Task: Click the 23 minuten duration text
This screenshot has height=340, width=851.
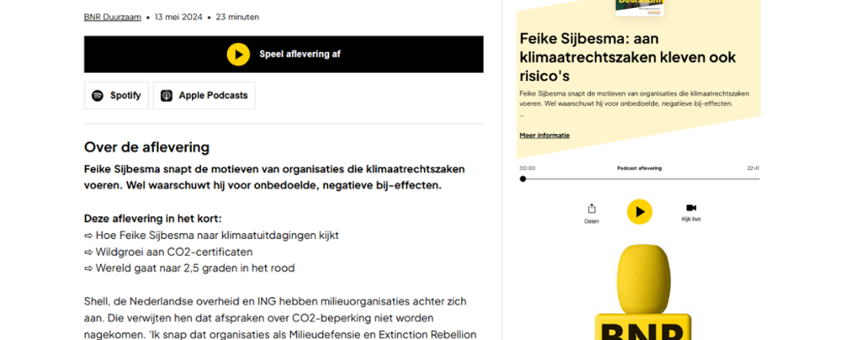Action: click(237, 17)
